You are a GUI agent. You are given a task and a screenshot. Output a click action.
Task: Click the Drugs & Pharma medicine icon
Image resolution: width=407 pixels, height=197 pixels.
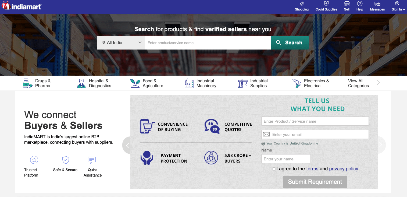(x=28, y=83)
